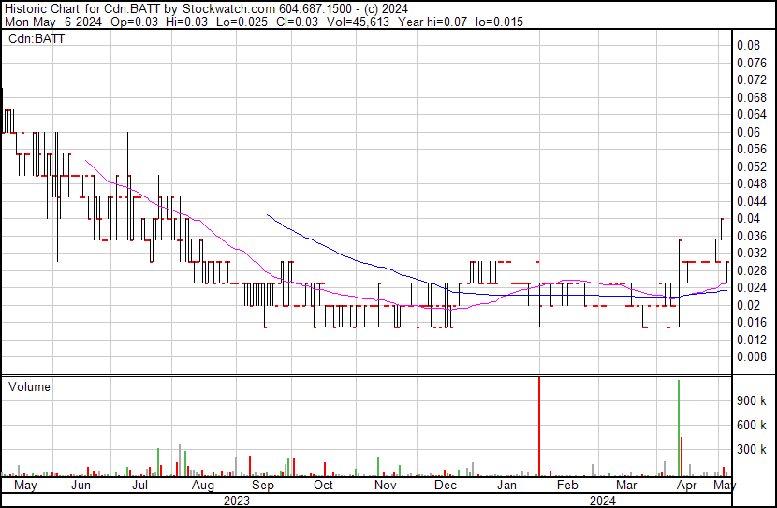The width and height of the screenshot is (777, 508).
Task: Select the 0.036 price axis label
Action: (x=752, y=236)
